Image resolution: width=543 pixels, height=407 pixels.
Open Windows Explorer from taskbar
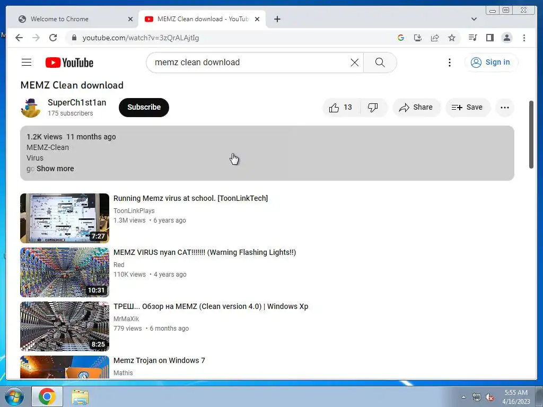pos(80,397)
